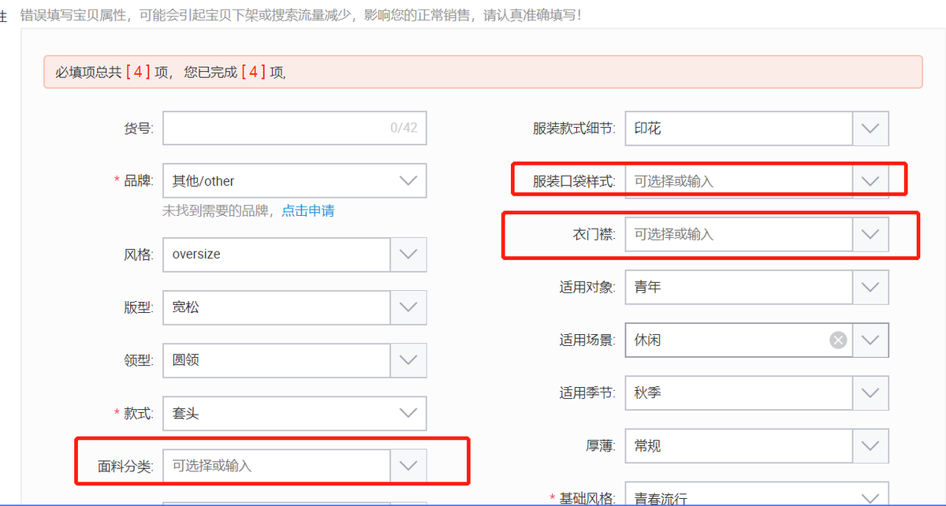Click the chevron icon on 适用季节 field
Screen dimensions: 946x506
(870, 393)
